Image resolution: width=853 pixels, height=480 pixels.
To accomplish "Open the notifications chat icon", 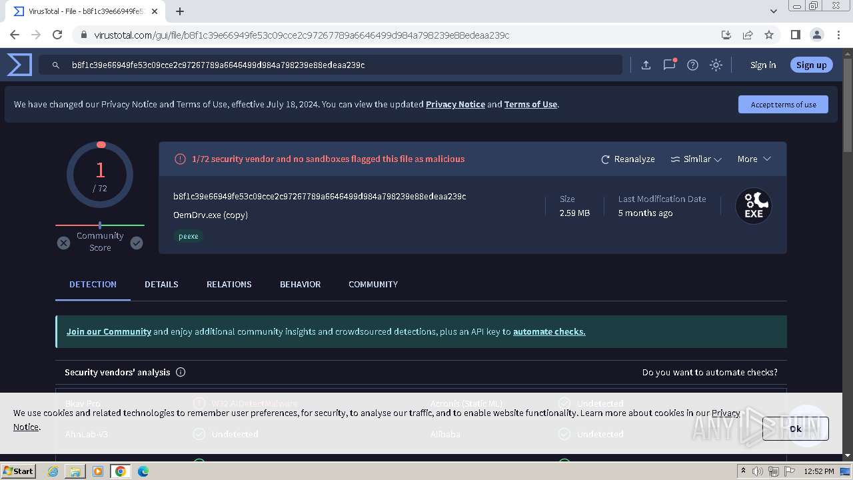I will click(669, 65).
